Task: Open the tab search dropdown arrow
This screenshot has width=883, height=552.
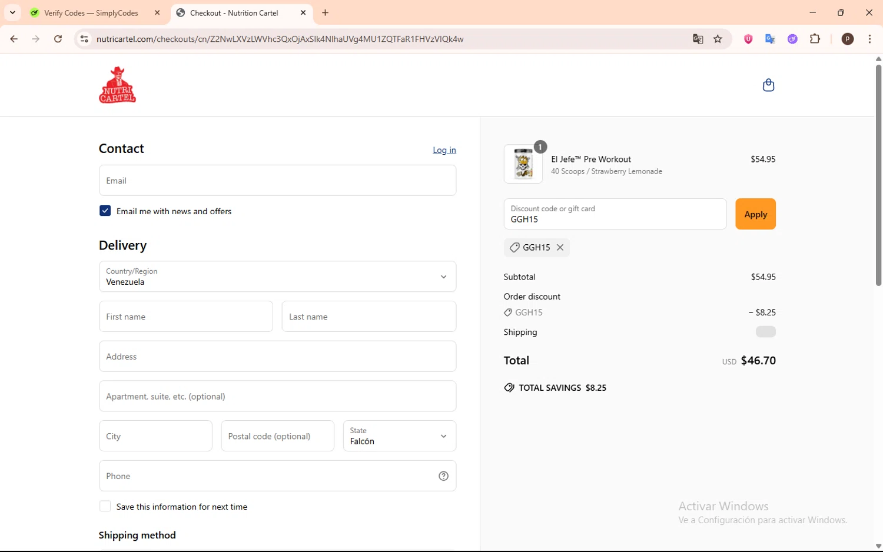Action: click(x=12, y=13)
